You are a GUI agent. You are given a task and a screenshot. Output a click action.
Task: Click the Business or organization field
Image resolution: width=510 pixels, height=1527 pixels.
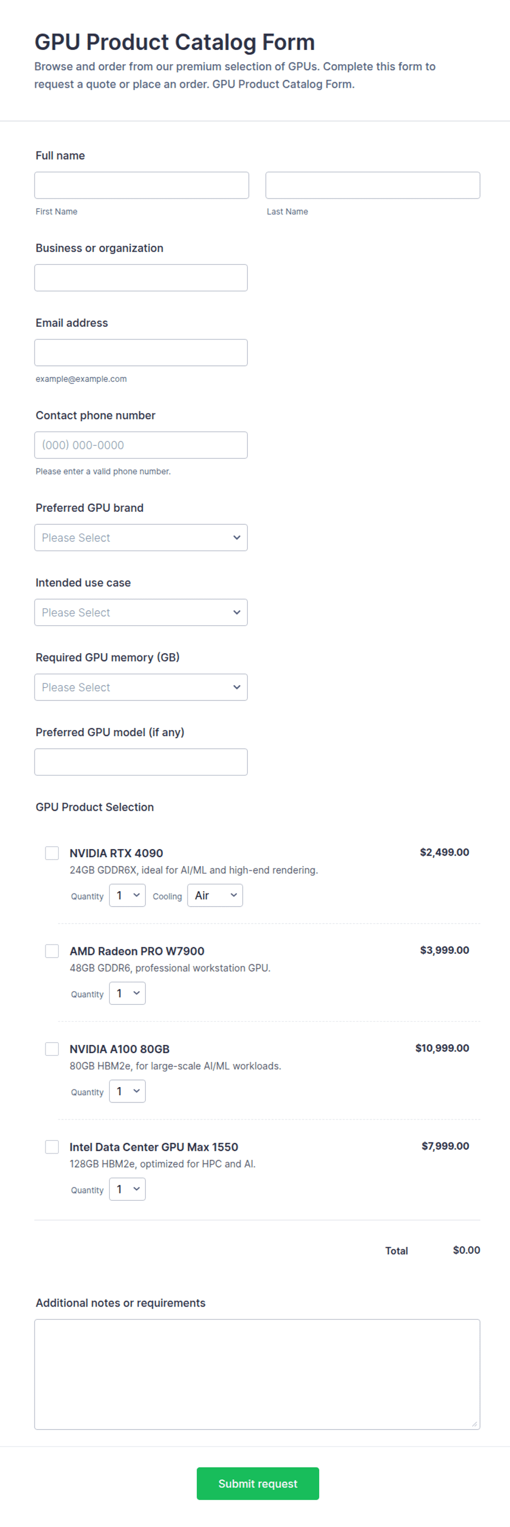(141, 278)
